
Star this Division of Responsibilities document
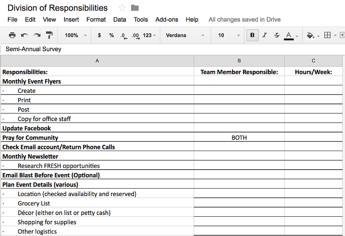pyautogui.click(x=122, y=8)
